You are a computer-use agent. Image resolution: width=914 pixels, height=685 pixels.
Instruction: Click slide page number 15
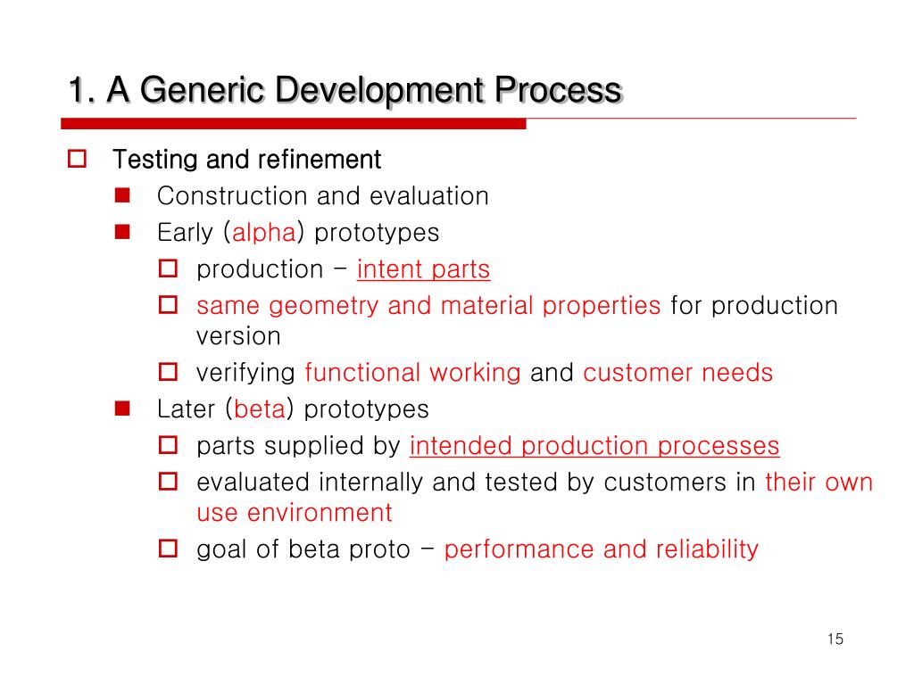coord(835,639)
